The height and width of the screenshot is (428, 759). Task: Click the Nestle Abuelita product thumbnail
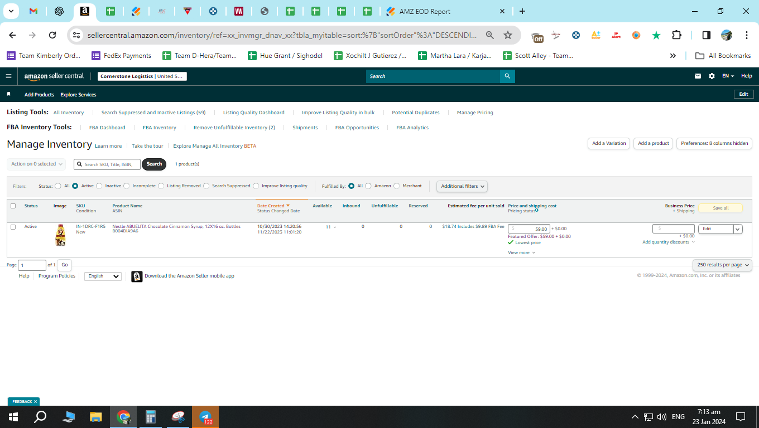[x=60, y=235]
